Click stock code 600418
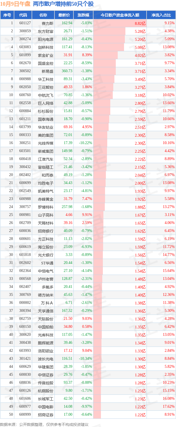This screenshot has width=176, height=427. 25,159
